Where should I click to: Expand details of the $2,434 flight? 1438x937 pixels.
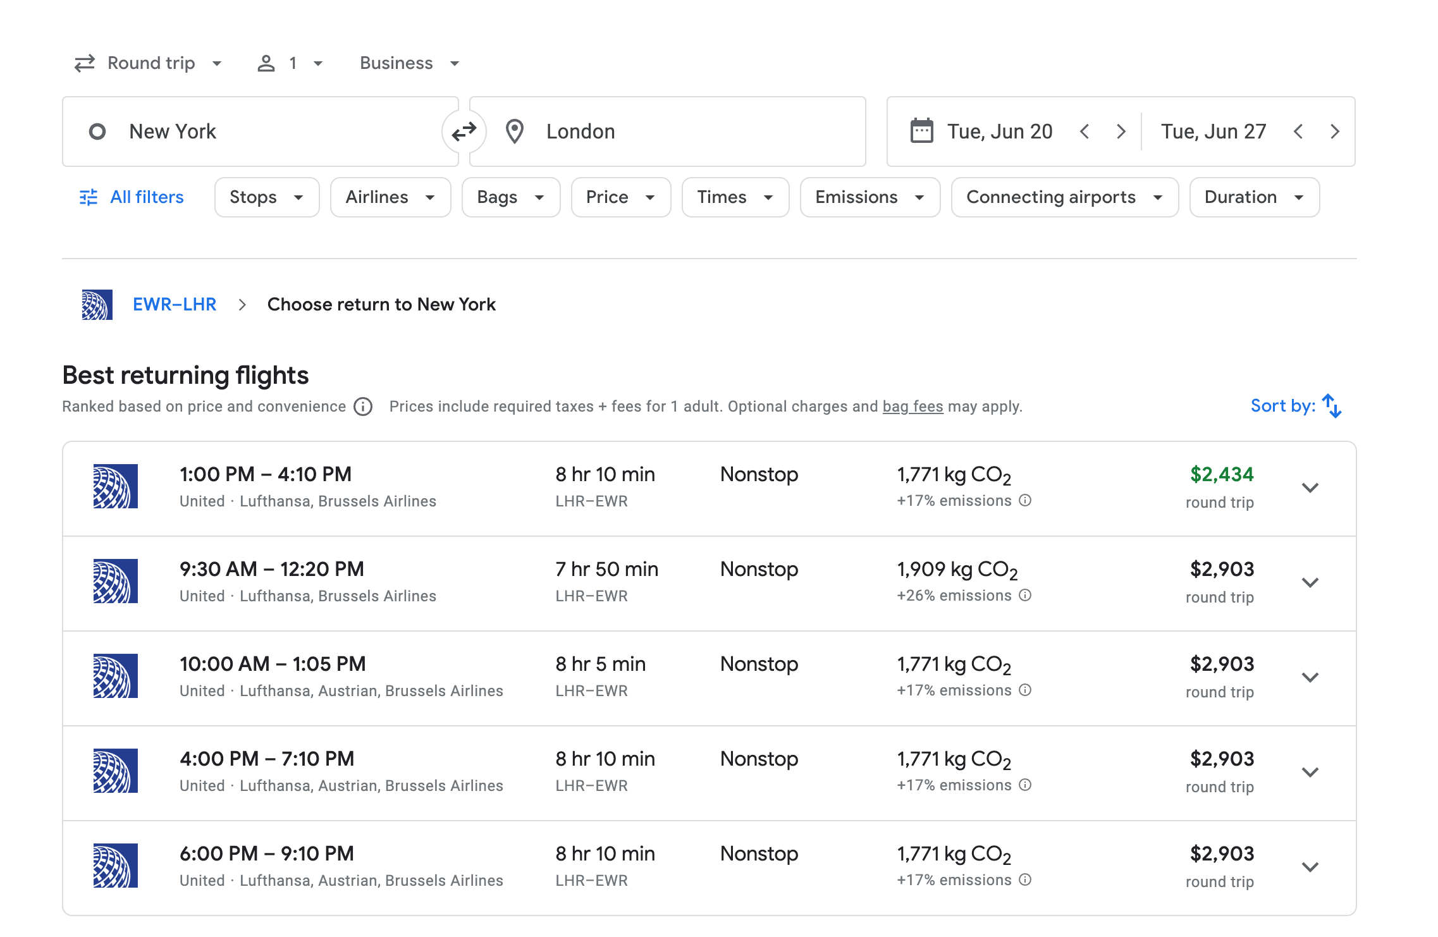click(1310, 488)
